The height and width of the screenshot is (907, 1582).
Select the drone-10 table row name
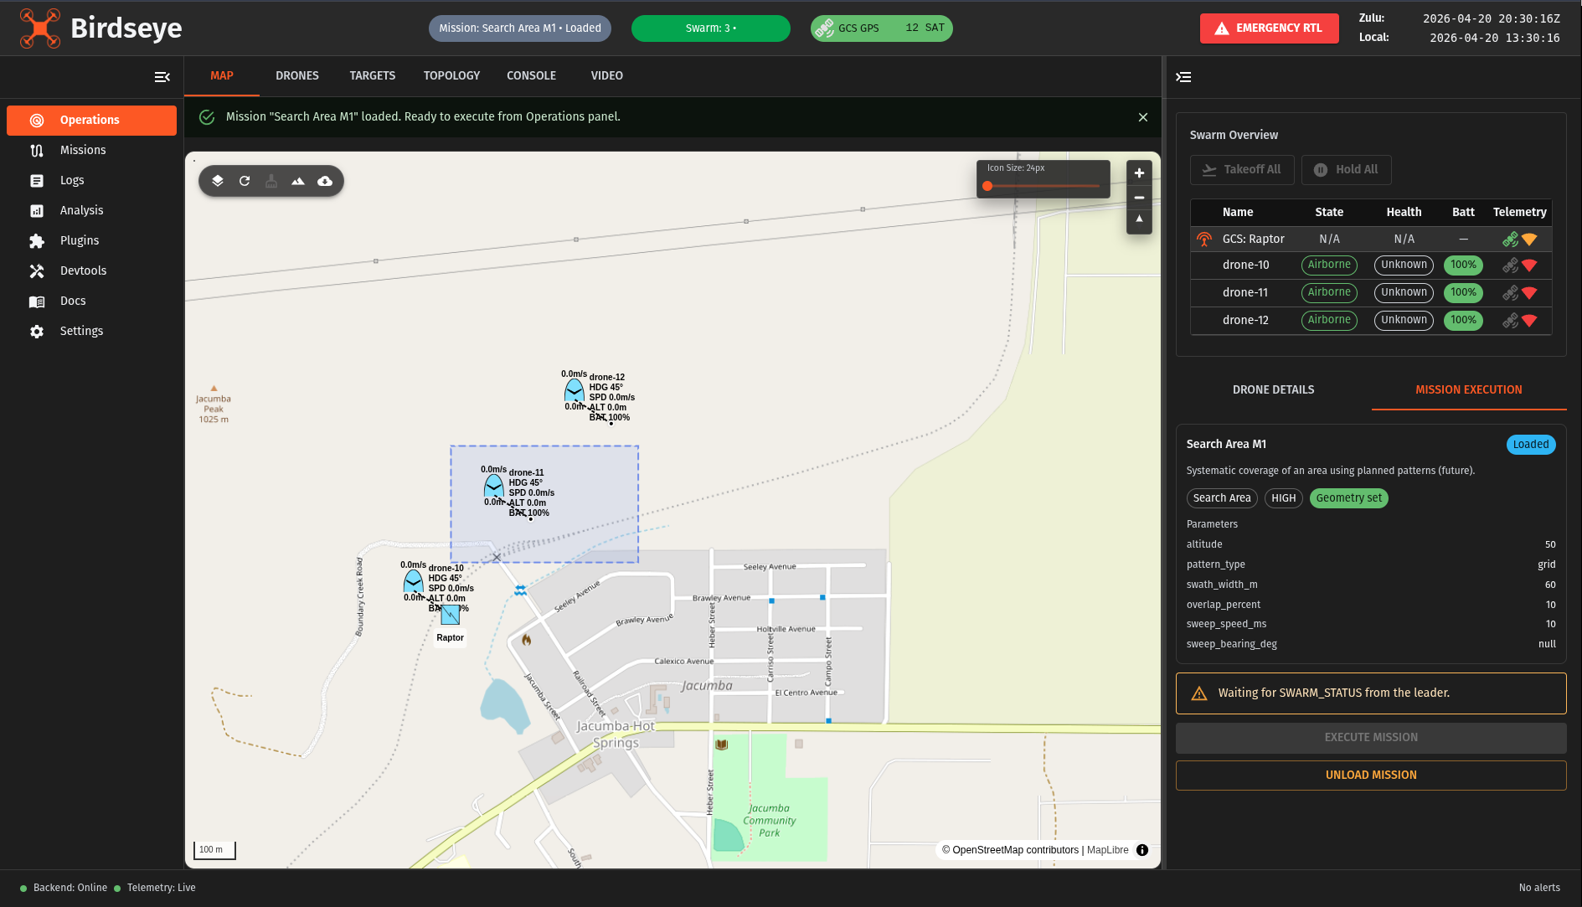coord(1245,265)
